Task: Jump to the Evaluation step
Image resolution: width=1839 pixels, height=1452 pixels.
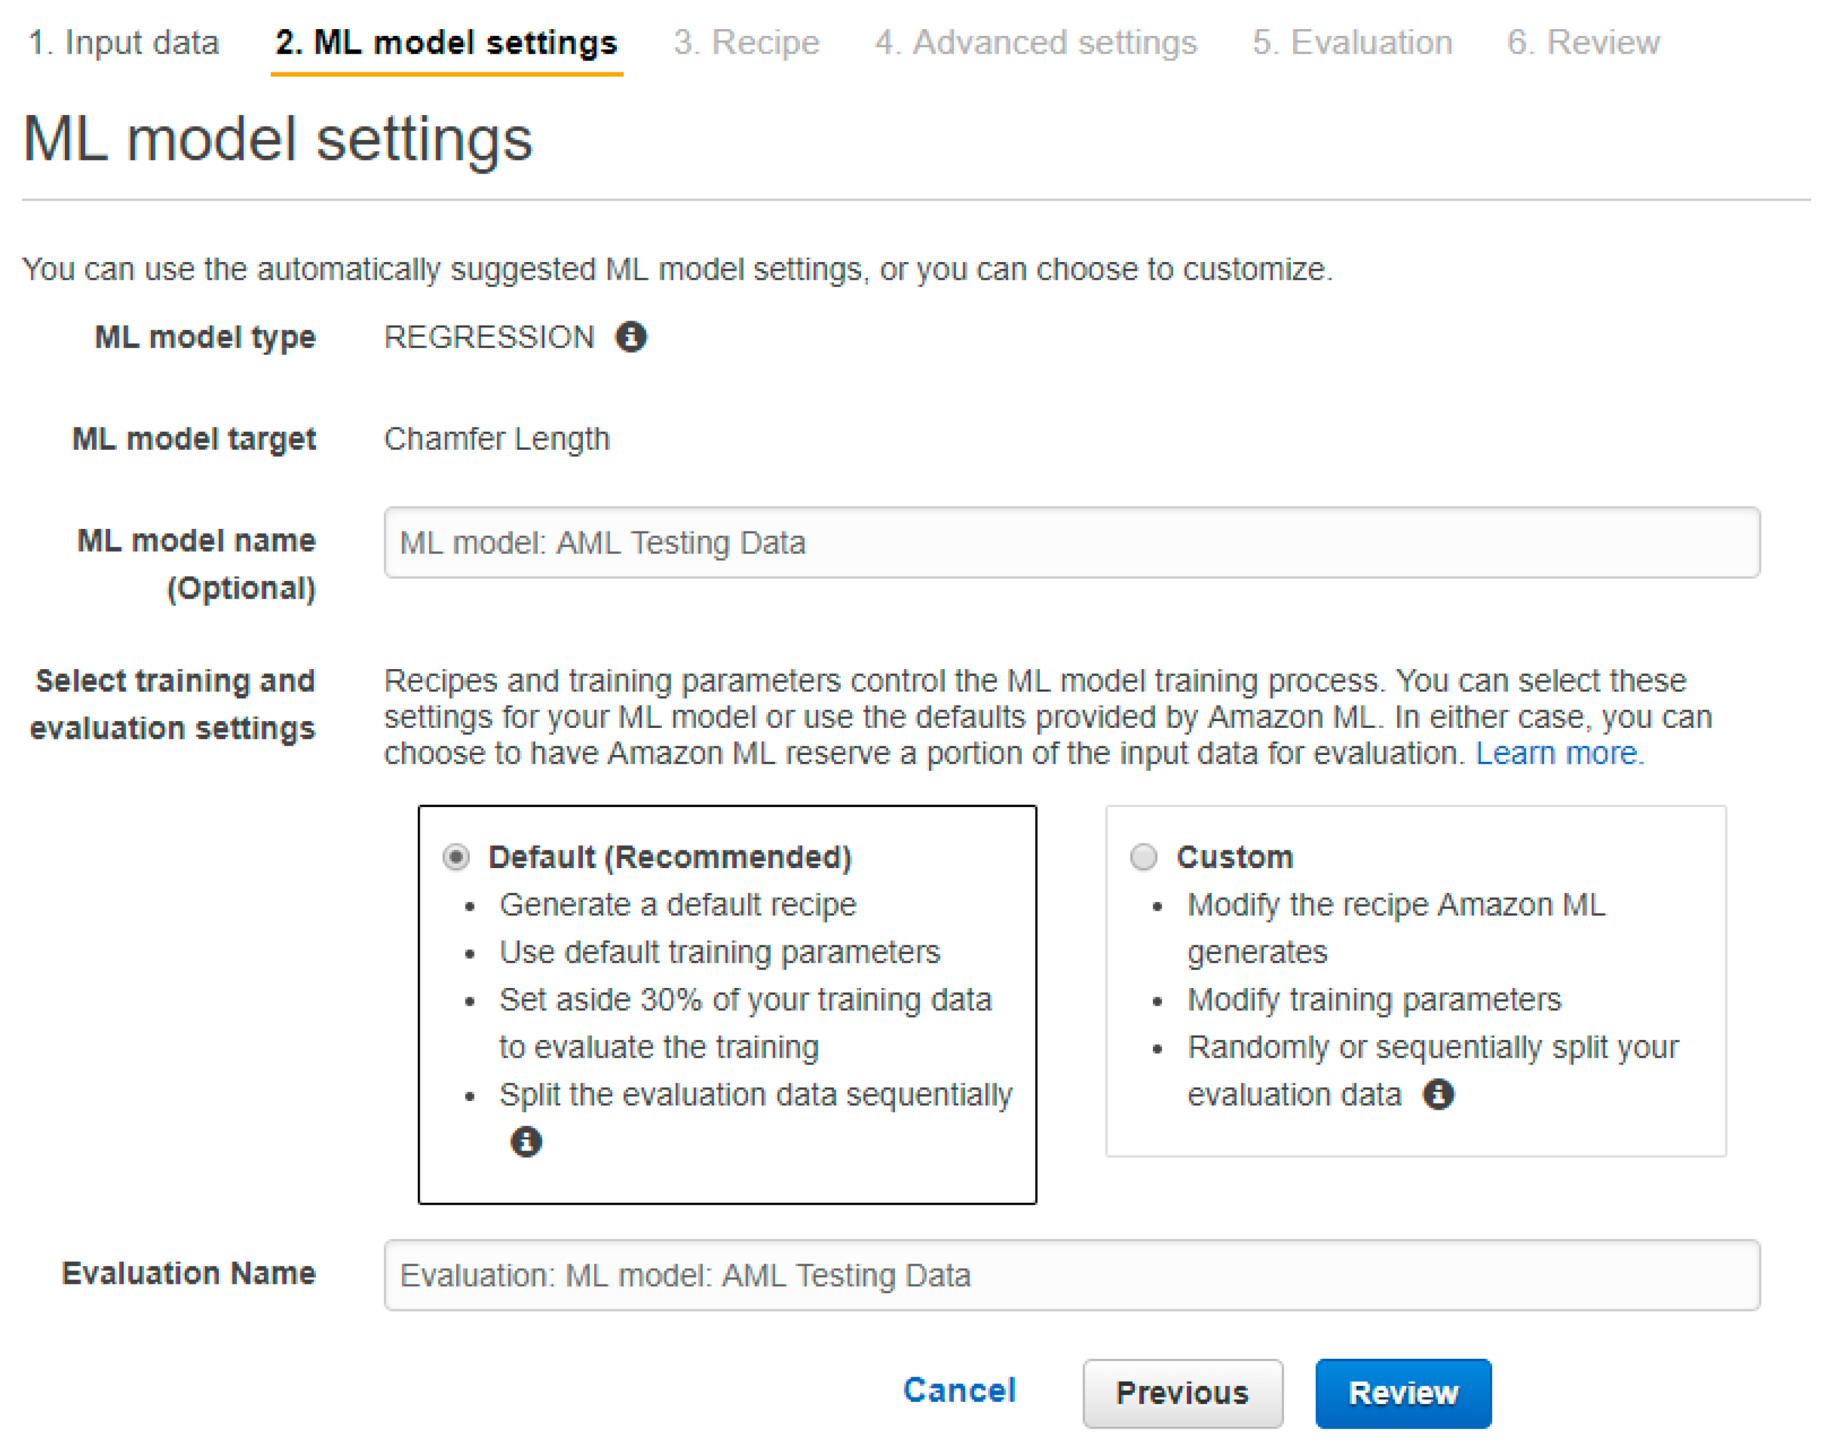Action: point(1352,43)
